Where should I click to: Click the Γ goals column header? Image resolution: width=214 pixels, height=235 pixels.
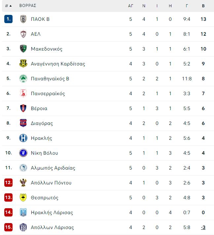point(187,6)
